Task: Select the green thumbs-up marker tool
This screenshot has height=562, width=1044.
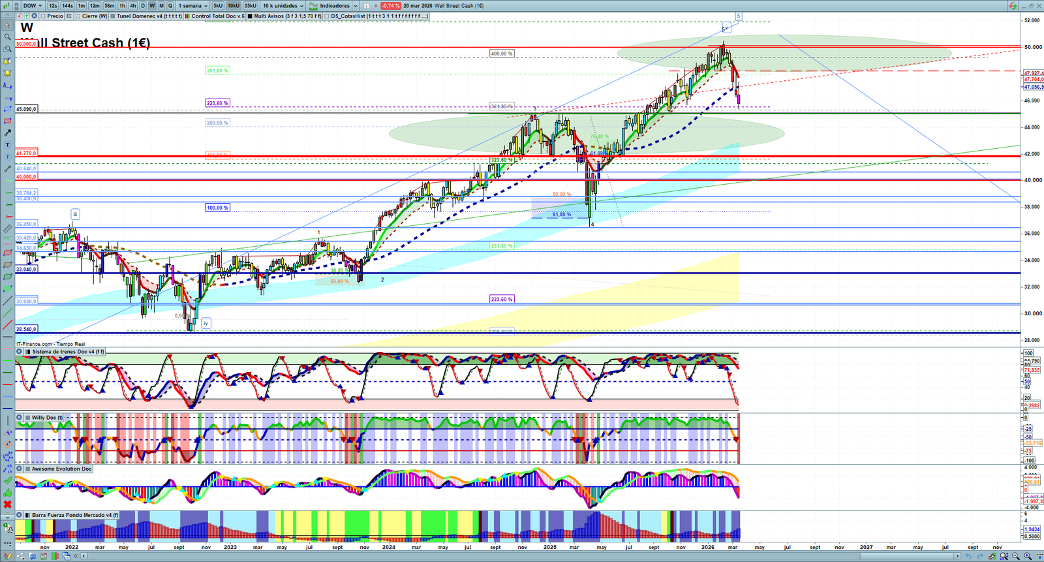Action: click(x=7, y=492)
